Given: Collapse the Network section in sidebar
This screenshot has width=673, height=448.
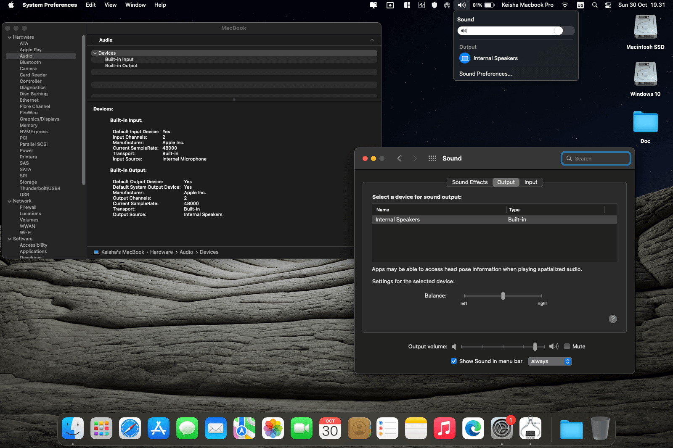Looking at the screenshot, I should (10, 201).
